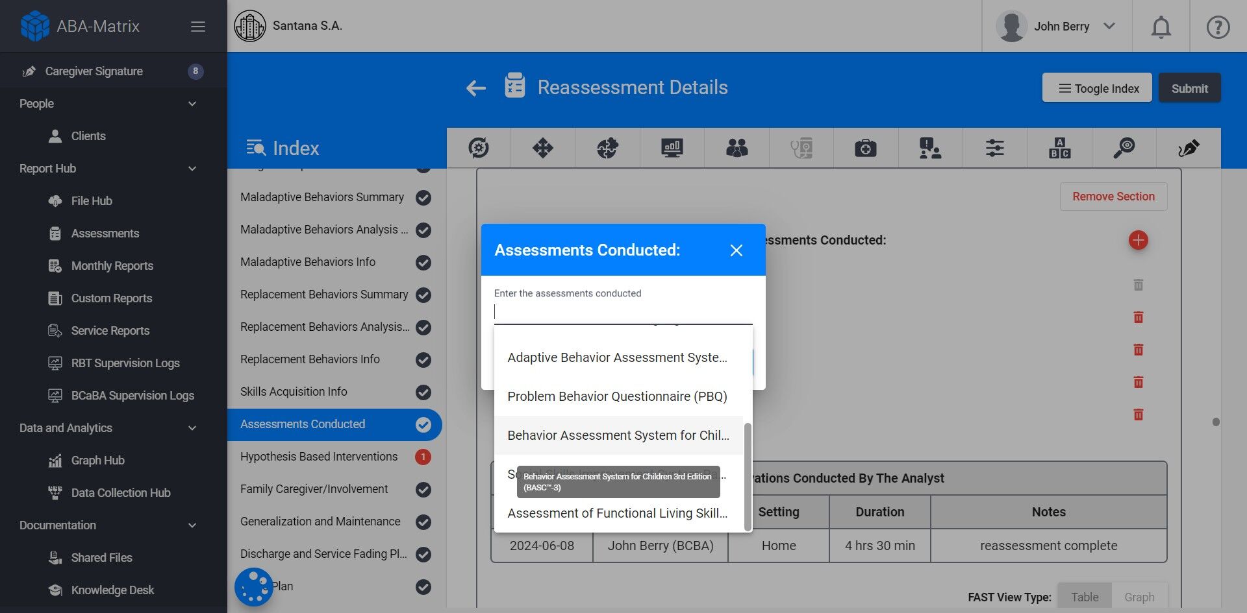Click the Index search list icon
This screenshot has height=613, width=1247.
(256, 148)
